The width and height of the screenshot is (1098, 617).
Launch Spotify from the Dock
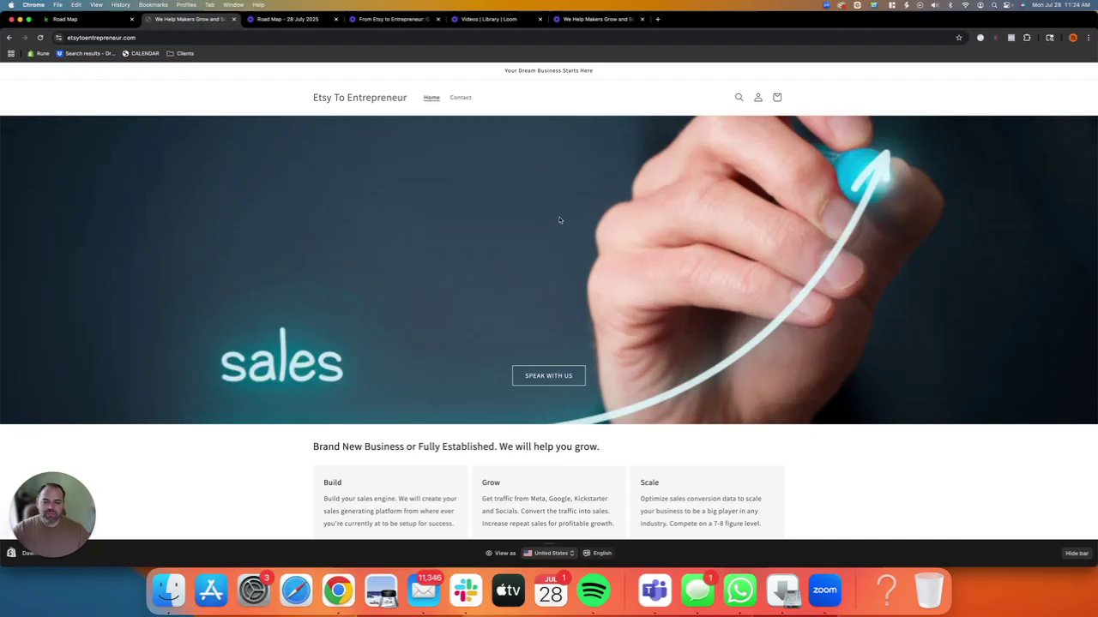[594, 590]
